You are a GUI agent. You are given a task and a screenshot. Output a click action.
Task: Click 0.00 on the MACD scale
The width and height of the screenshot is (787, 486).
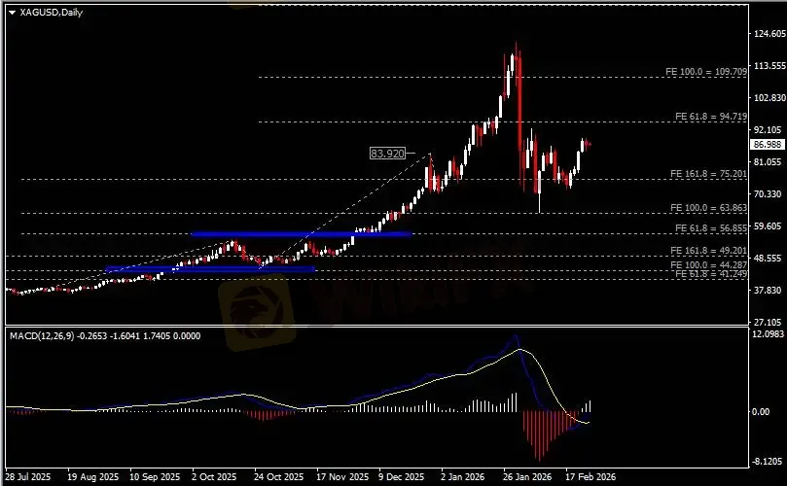click(762, 412)
